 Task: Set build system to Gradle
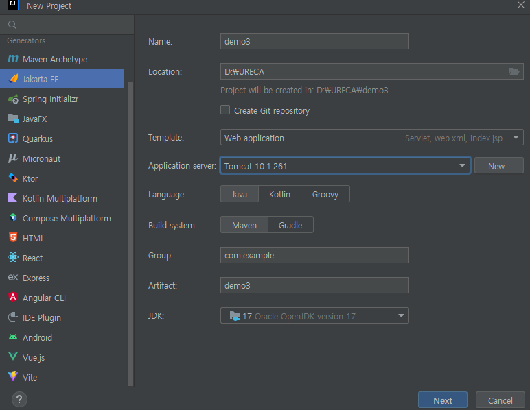(290, 225)
